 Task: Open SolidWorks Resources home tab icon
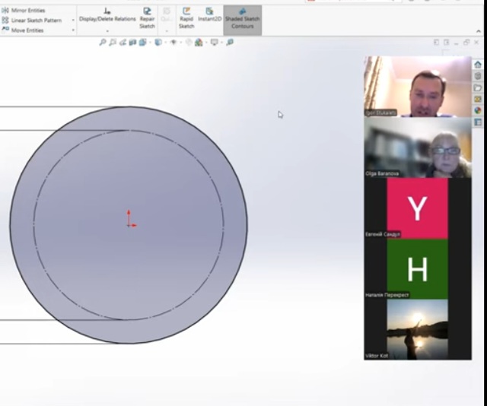click(477, 65)
